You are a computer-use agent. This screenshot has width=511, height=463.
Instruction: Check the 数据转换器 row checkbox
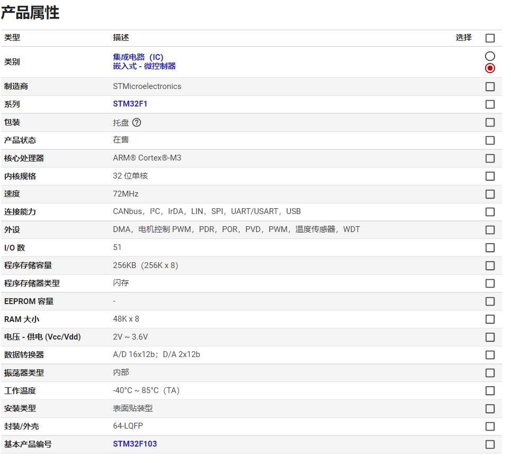490,355
